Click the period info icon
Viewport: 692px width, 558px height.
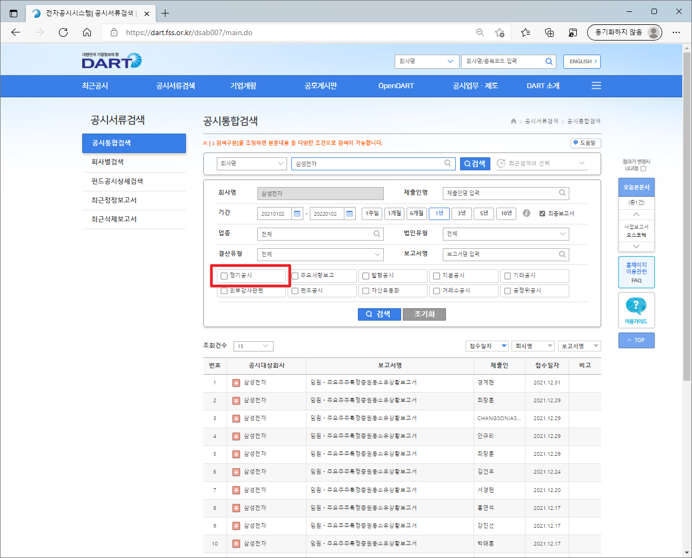527,214
